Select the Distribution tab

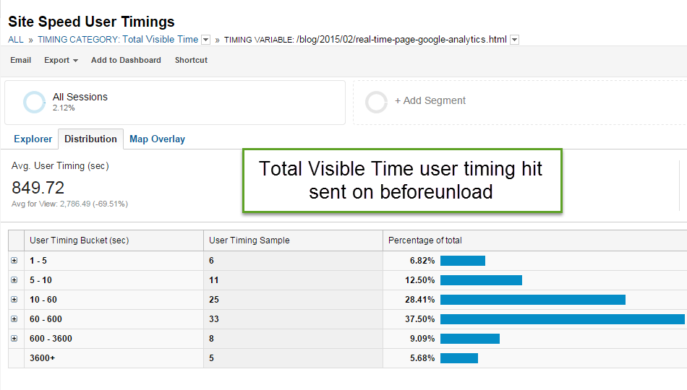point(90,139)
